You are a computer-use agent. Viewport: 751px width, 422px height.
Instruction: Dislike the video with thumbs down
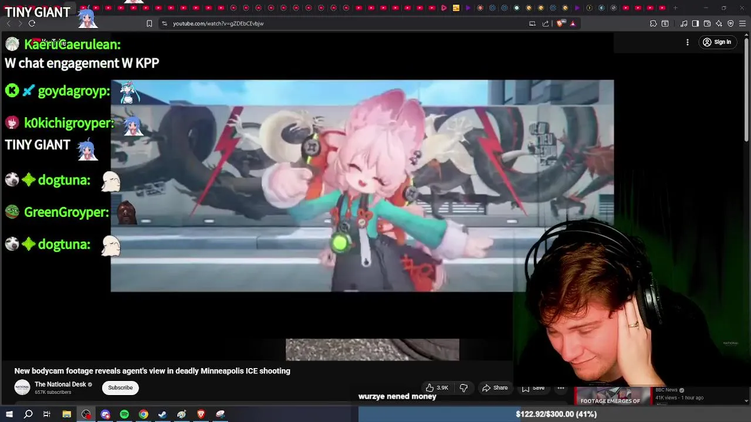464,387
